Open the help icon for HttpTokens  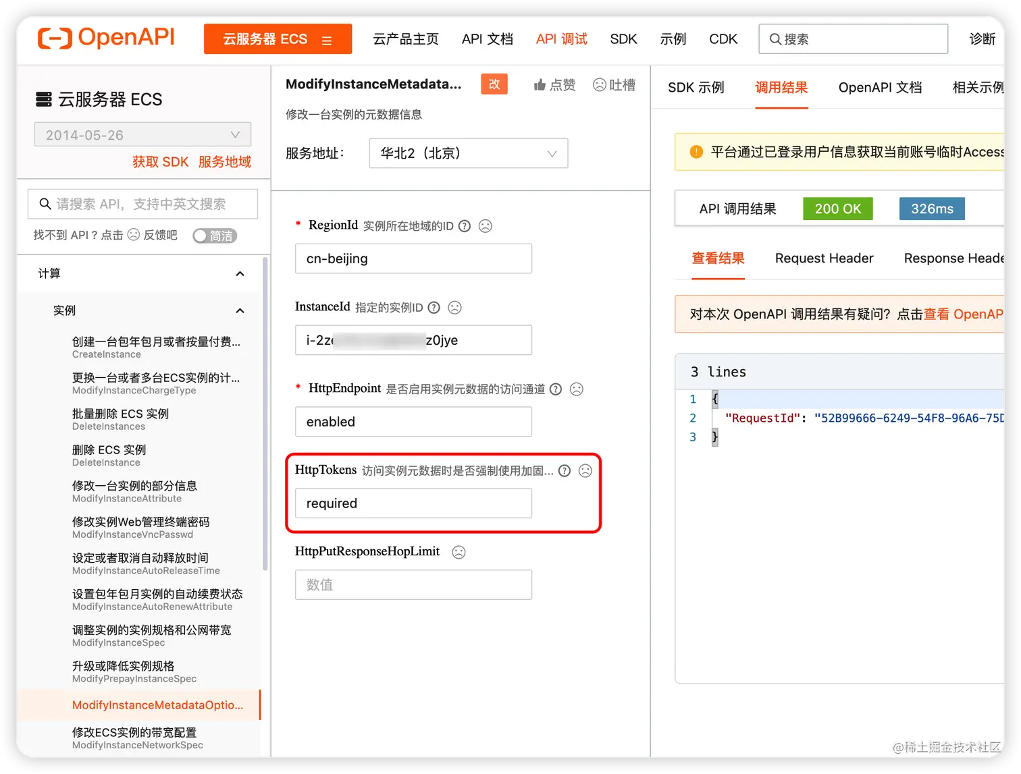pyautogui.click(x=565, y=471)
